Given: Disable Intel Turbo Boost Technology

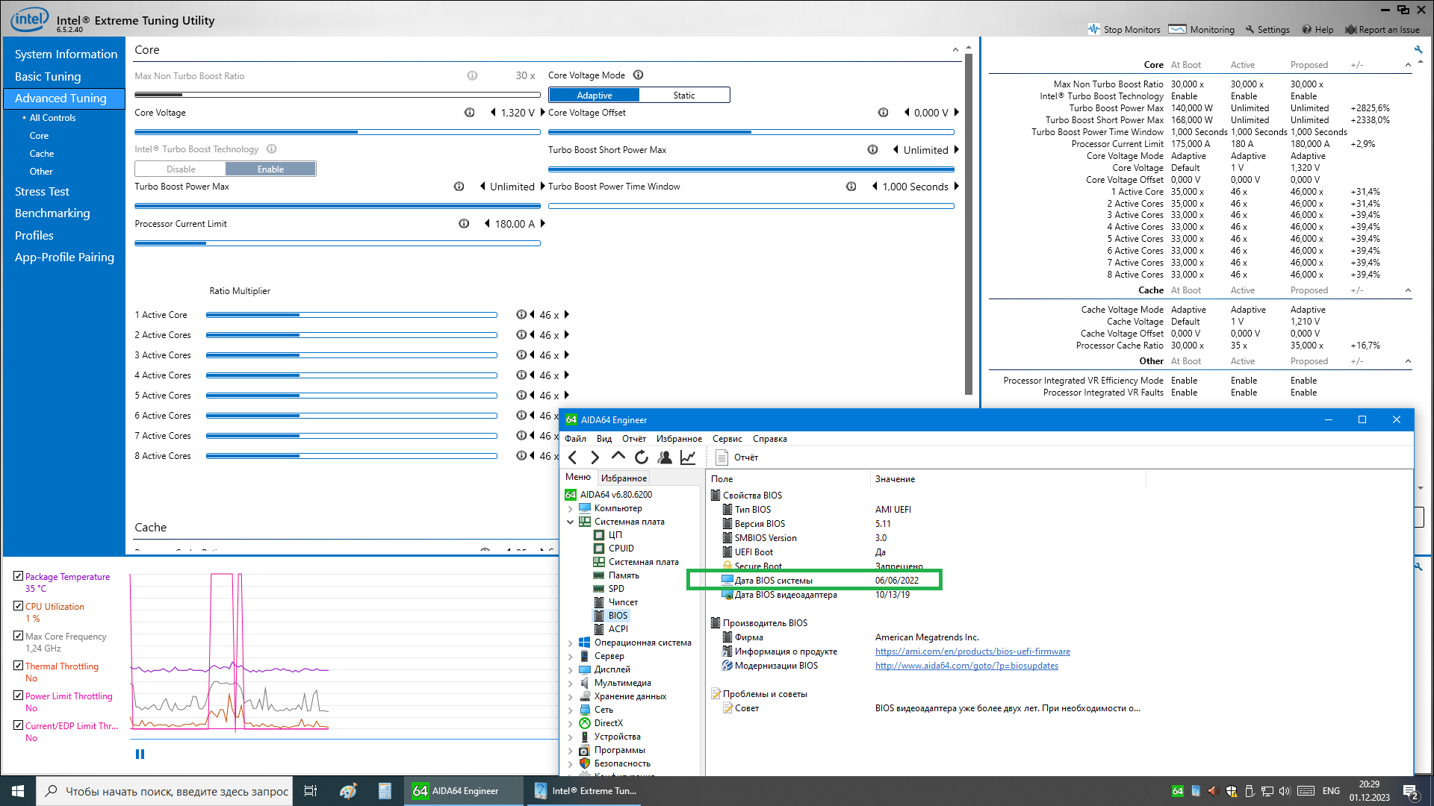Looking at the screenshot, I should coord(181,169).
